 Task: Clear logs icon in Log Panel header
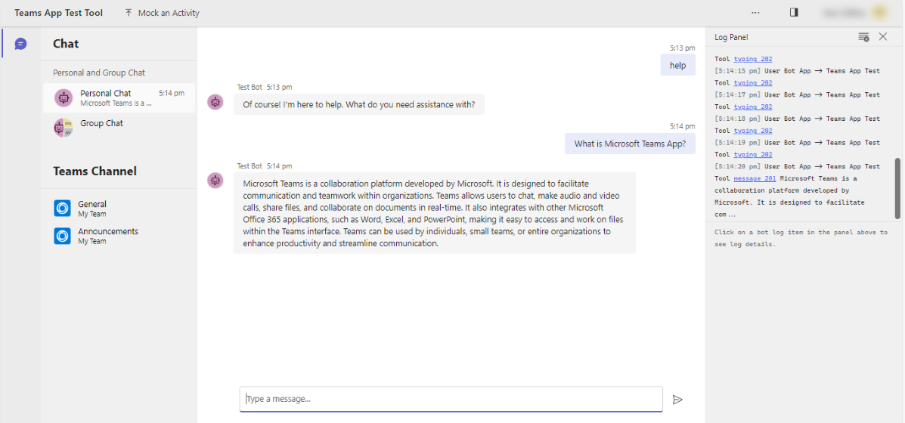click(863, 37)
